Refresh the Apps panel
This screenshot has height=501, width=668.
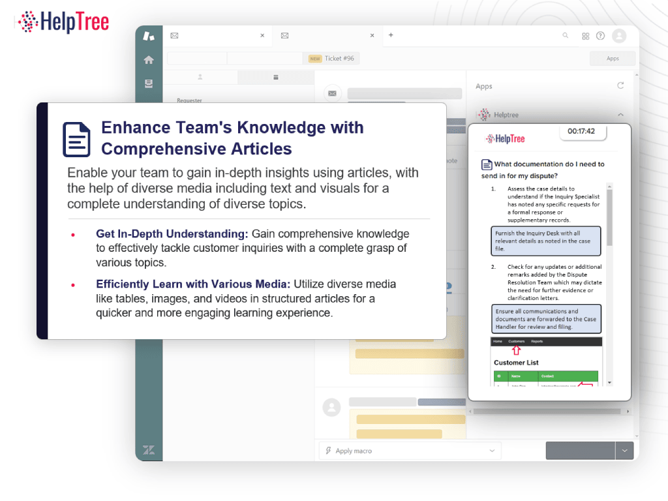click(x=620, y=85)
